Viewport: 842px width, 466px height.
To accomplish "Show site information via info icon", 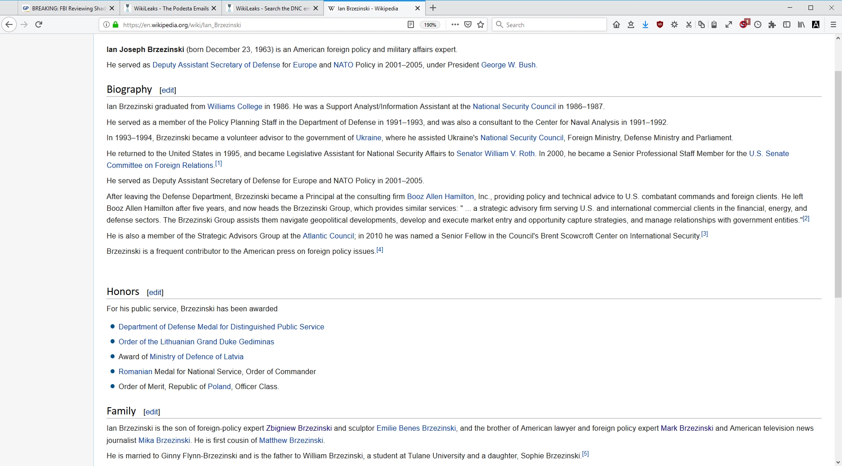I will coord(106,25).
